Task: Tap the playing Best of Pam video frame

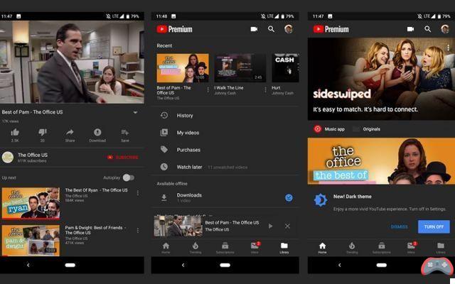Action: [72, 62]
